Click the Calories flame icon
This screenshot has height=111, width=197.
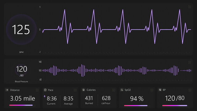pos(84,90)
